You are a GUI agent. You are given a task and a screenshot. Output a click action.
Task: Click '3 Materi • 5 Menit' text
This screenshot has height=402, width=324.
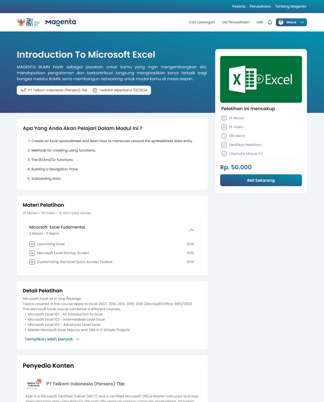click(44, 234)
